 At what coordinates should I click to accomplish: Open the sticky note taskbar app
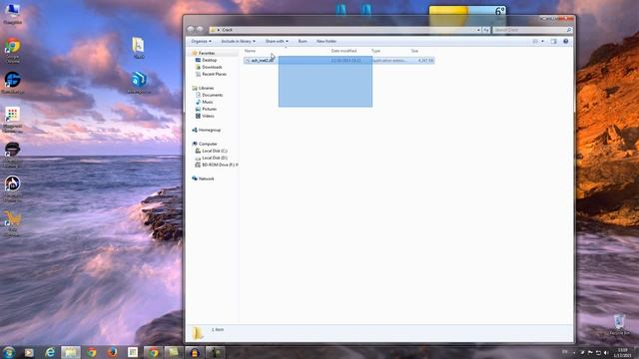click(x=174, y=352)
